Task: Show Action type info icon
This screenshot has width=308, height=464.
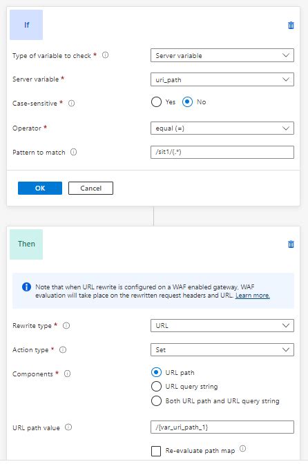Action: [63, 350]
